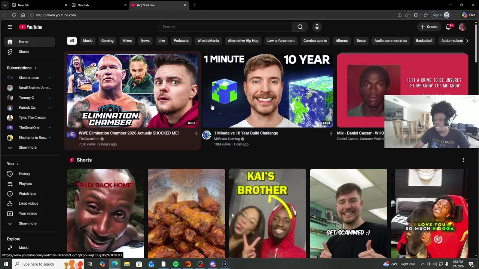
Task: Select the All category chip
Action: [72, 41]
